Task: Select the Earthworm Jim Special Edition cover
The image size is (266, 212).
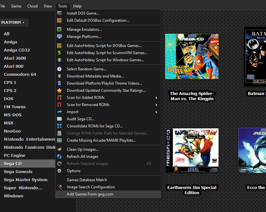Action: pyautogui.click(x=192, y=150)
